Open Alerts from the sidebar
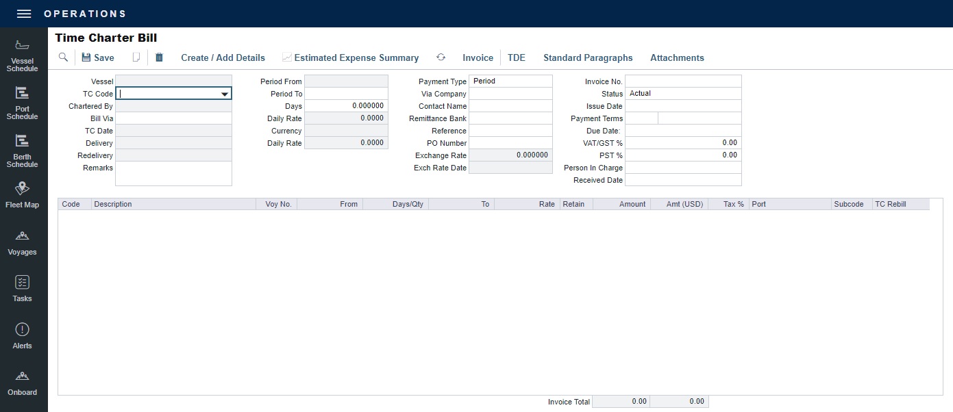 click(22, 335)
